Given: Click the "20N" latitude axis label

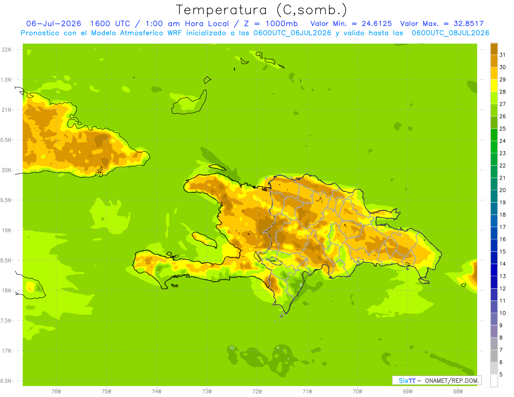Looking at the screenshot, I should coord(6,170).
